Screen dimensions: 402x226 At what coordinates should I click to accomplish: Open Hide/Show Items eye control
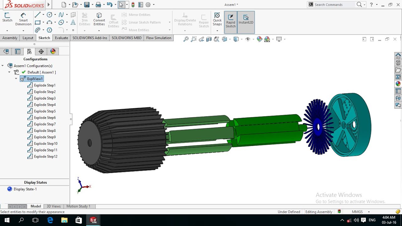(248, 39)
